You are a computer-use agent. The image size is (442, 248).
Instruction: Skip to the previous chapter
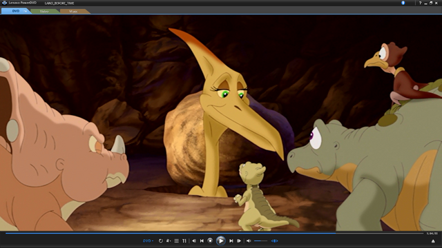202,240
